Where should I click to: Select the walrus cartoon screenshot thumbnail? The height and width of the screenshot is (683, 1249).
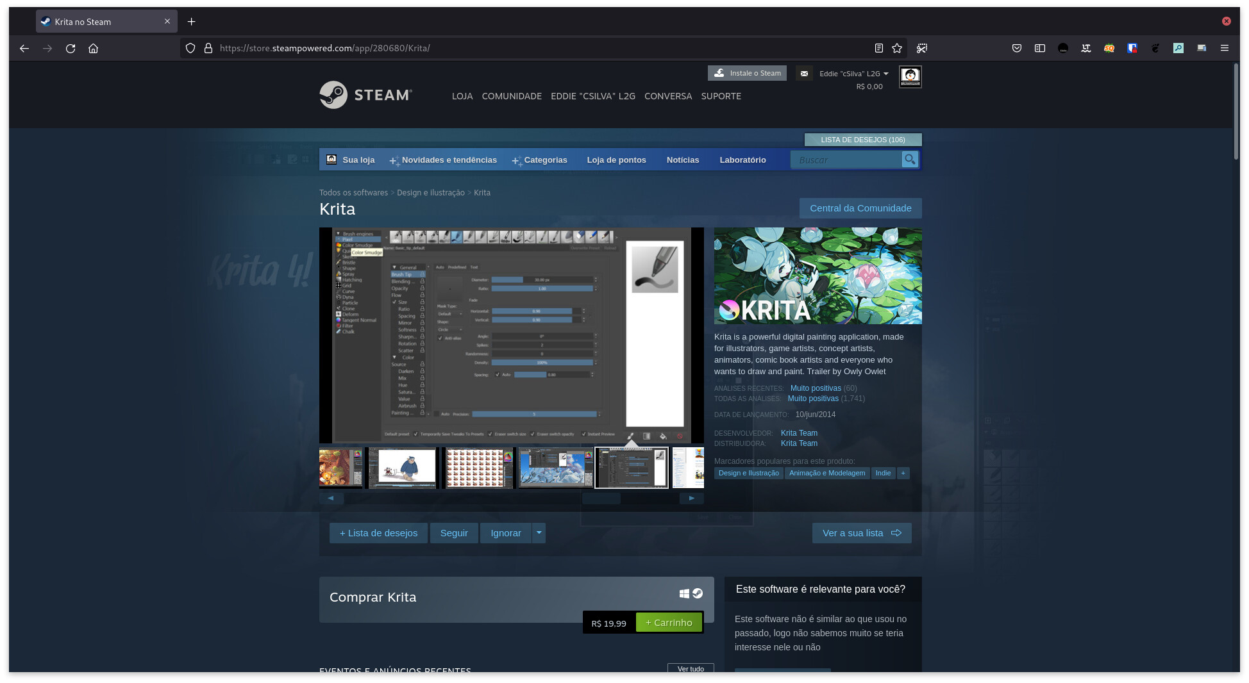point(402,468)
